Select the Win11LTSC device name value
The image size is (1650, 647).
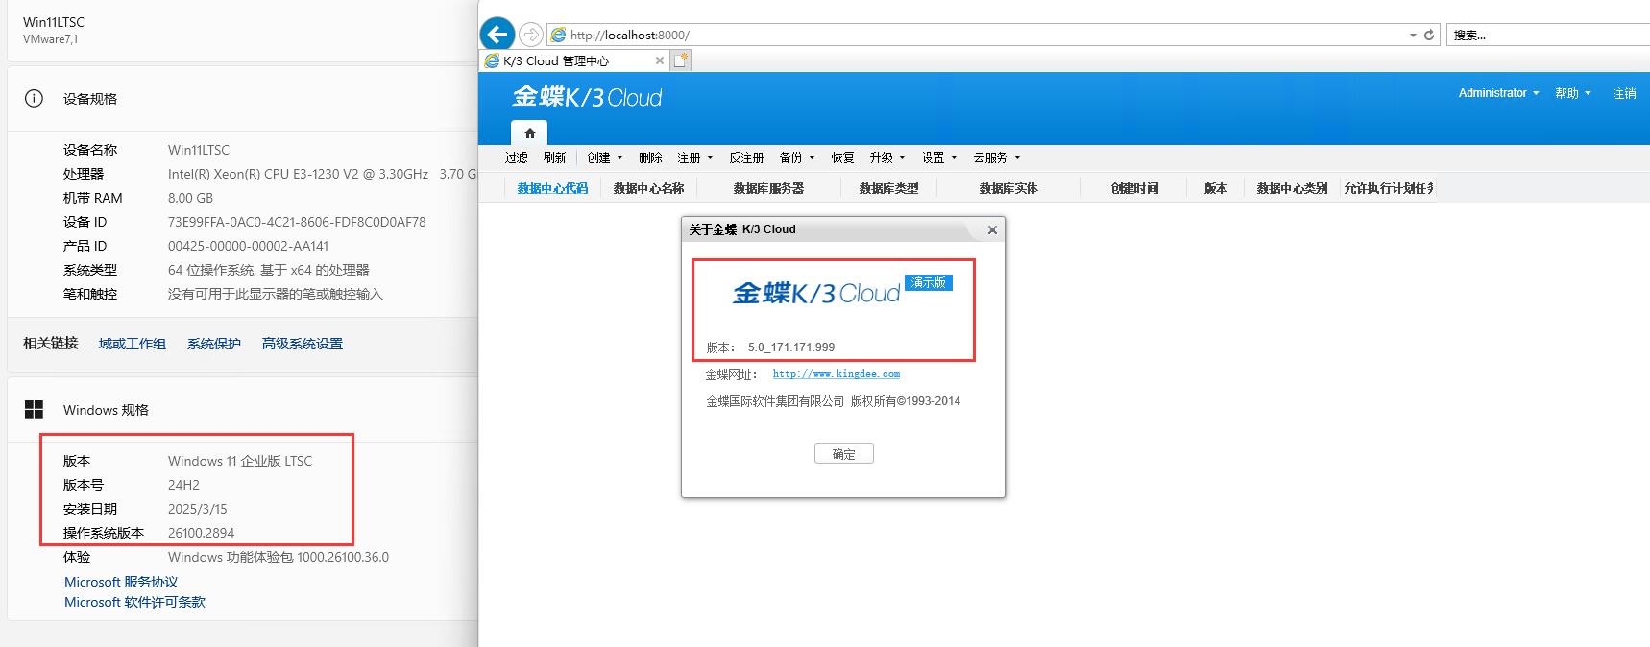click(199, 150)
